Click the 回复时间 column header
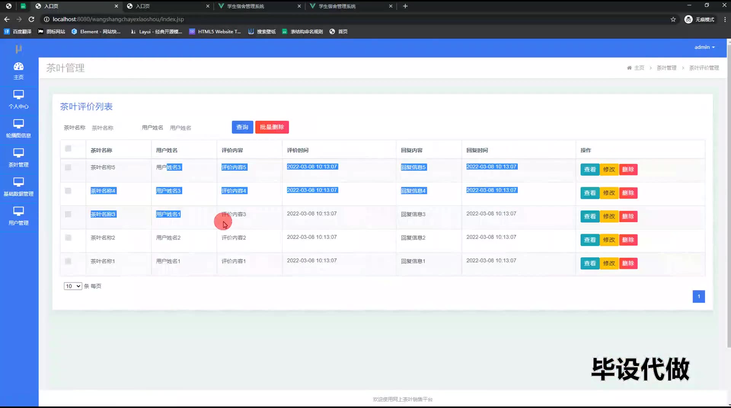Image resolution: width=731 pixels, height=408 pixels. pos(477,150)
